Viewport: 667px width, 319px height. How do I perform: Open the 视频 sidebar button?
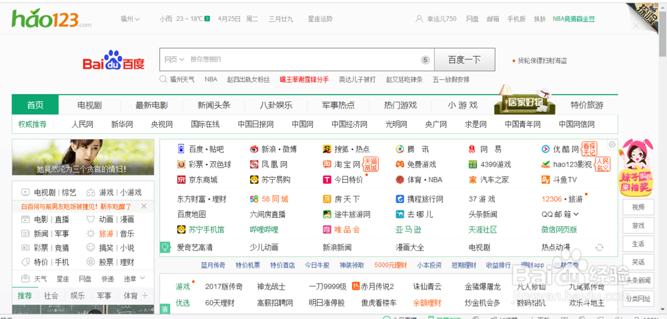[638, 207]
